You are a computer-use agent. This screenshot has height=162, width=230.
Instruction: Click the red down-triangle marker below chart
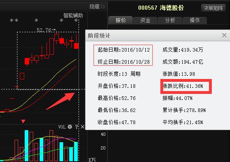[x=23, y=121]
